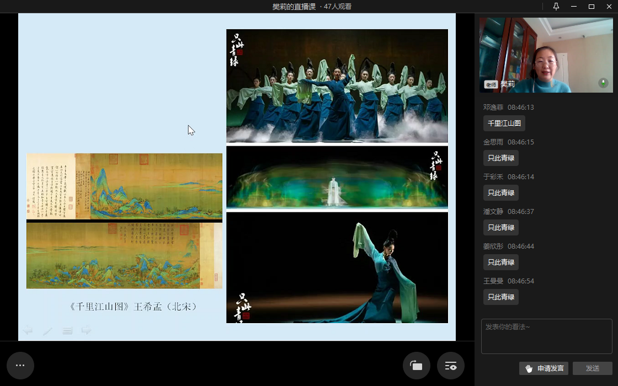
Task: Click the sender name 于彩禾
Action: [x=493, y=176]
